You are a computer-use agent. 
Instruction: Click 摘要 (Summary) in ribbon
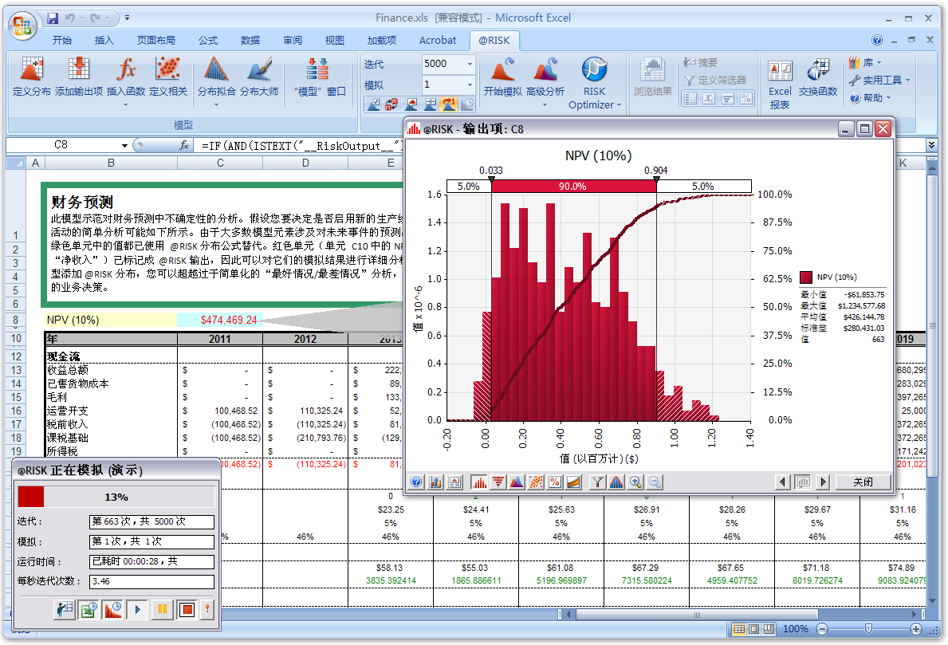701,62
